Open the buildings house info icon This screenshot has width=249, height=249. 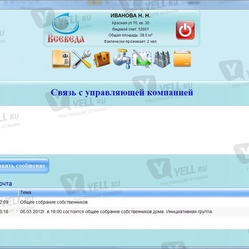pyautogui.click(x=162, y=59)
